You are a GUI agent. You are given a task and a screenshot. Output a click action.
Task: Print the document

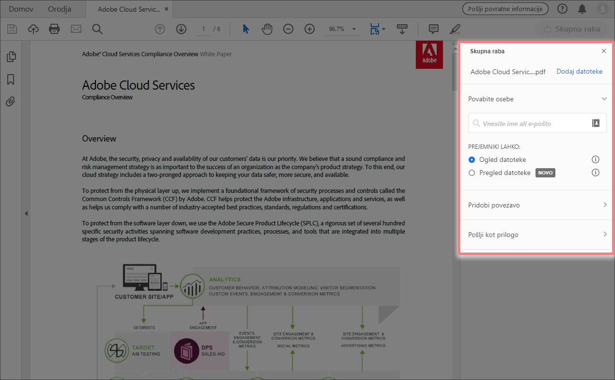pyautogui.click(x=54, y=29)
